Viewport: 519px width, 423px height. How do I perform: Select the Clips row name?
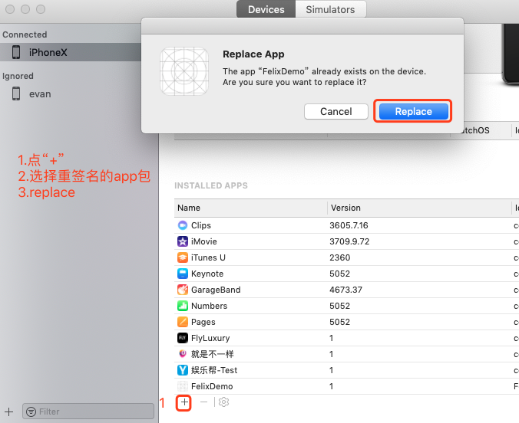[x=201, y=225]
